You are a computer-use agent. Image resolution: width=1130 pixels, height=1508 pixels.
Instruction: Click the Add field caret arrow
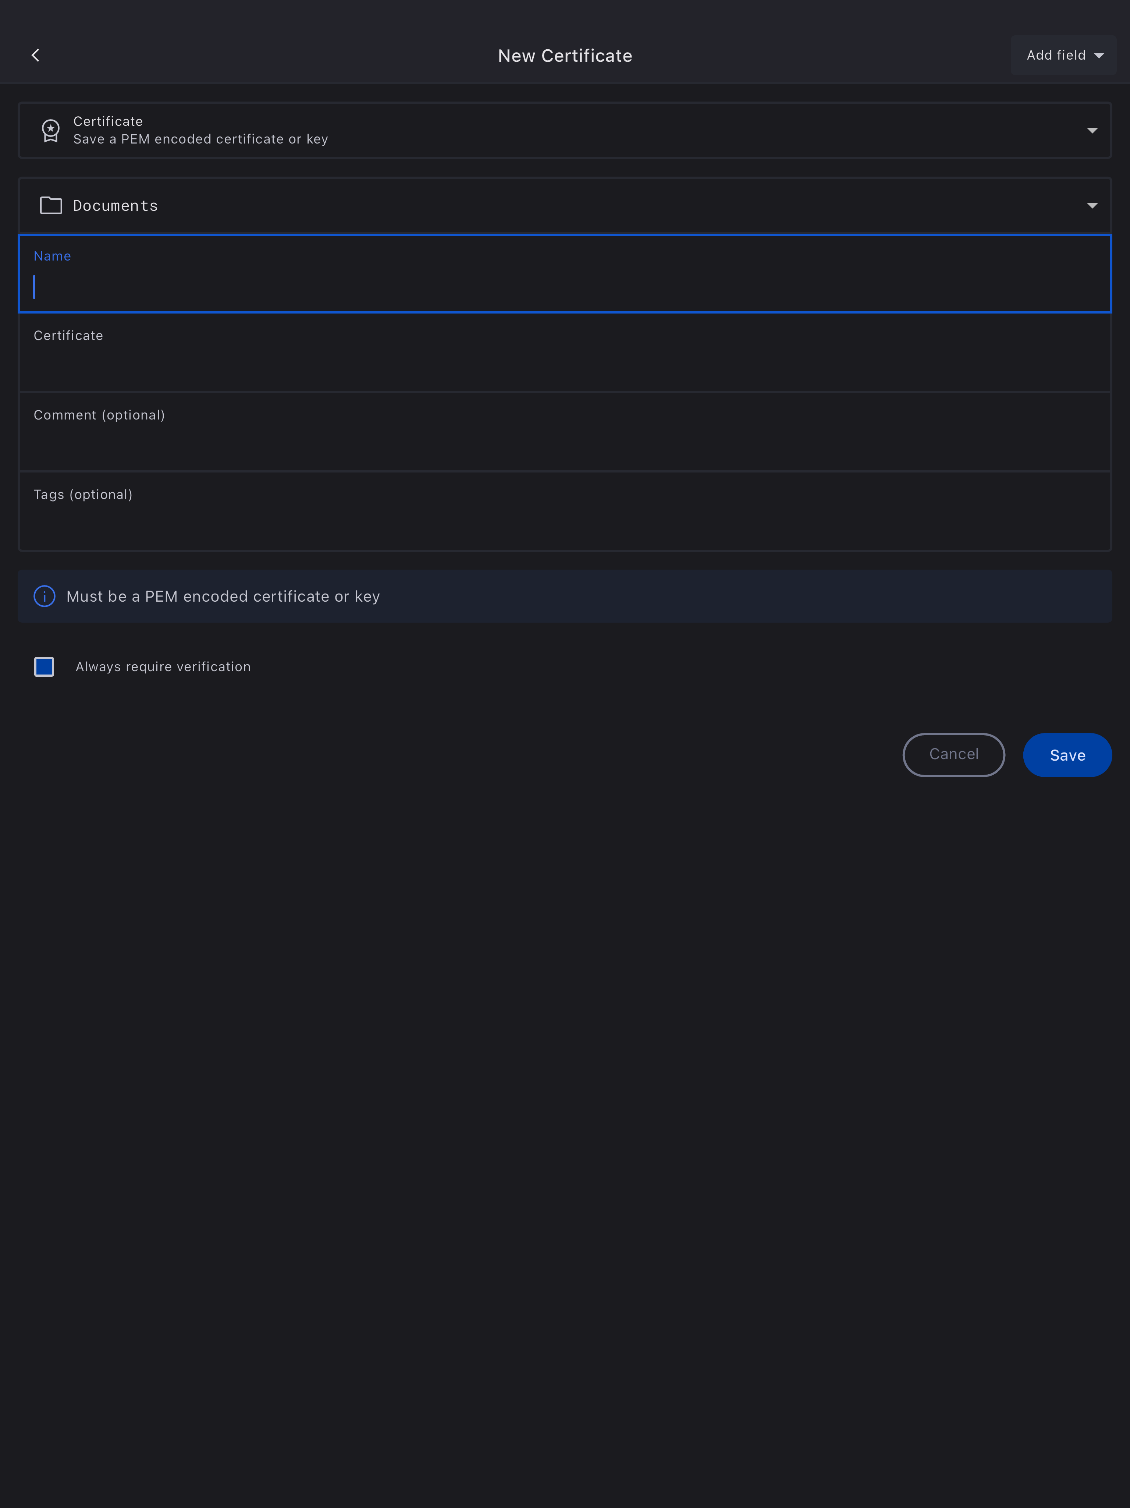1099,56
